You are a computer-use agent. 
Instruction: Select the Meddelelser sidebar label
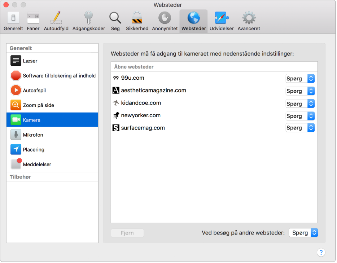(x=37, y=165)
